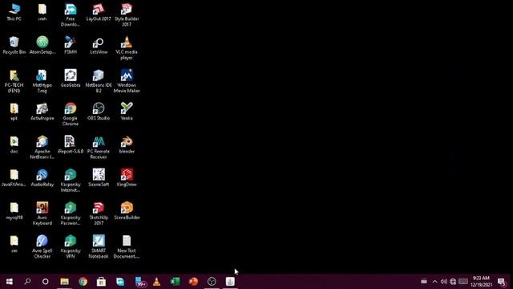Expand the hidden system tray icons chevron
The image size is (513, 289).
(434, 282)
